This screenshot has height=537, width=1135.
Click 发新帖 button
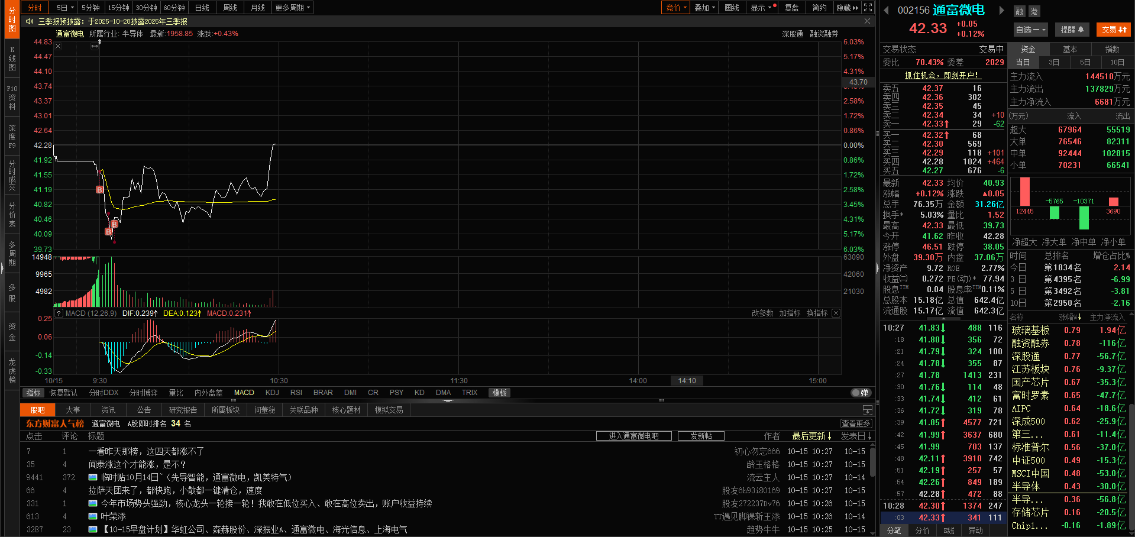pos(701,436)
